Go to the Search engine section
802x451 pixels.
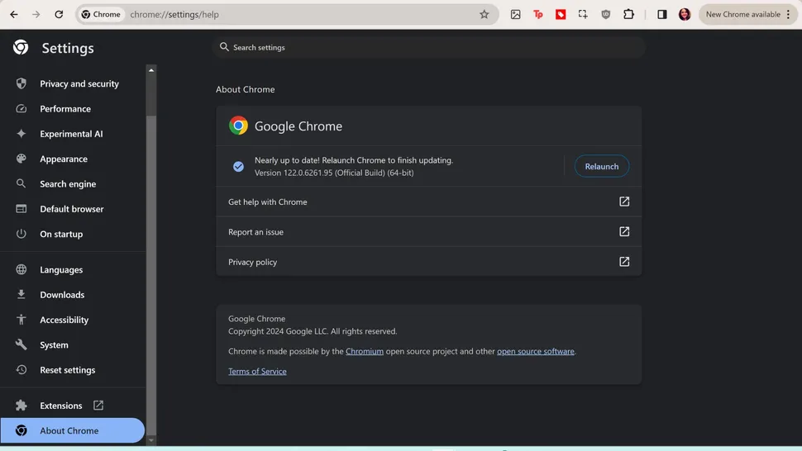pyautogui.click(x=68, y=184)
